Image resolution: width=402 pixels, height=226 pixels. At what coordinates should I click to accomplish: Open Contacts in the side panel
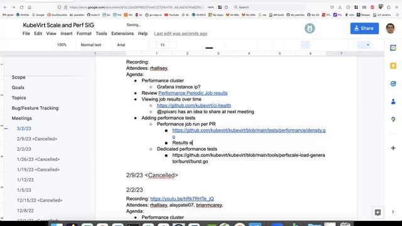click(393, 102)
